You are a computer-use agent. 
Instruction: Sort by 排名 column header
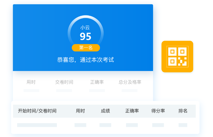click(x=183, y=111)
